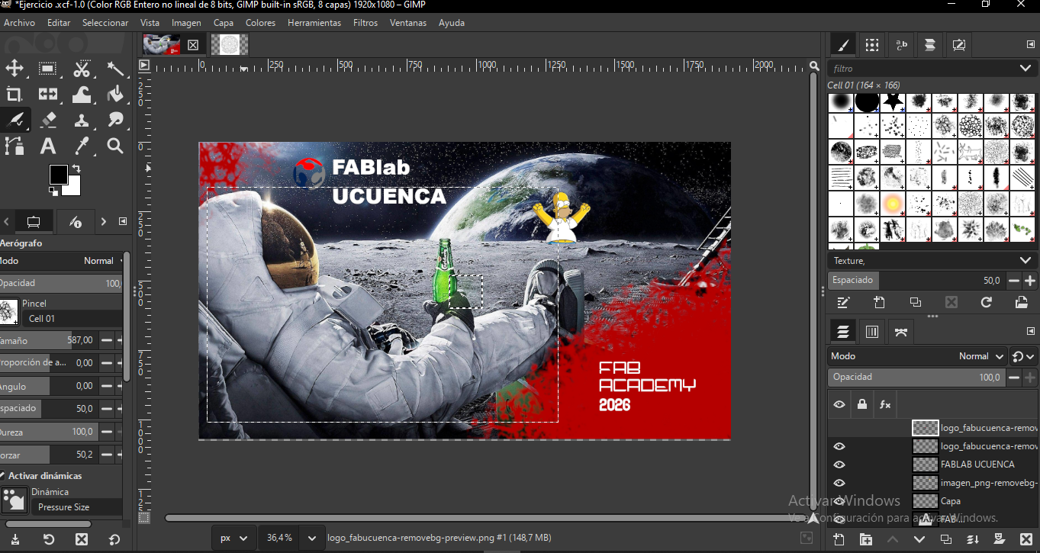Switch to the Channels tab
This screenshot has width=1040, height=553.
coord(872,332)
